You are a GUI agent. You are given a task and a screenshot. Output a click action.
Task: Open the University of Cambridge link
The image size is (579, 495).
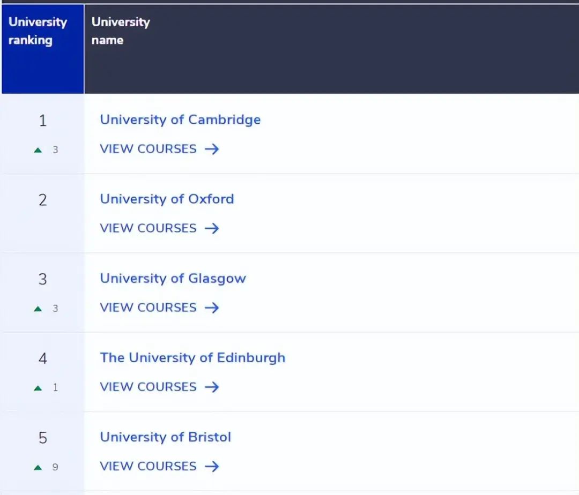pos(180,119)
